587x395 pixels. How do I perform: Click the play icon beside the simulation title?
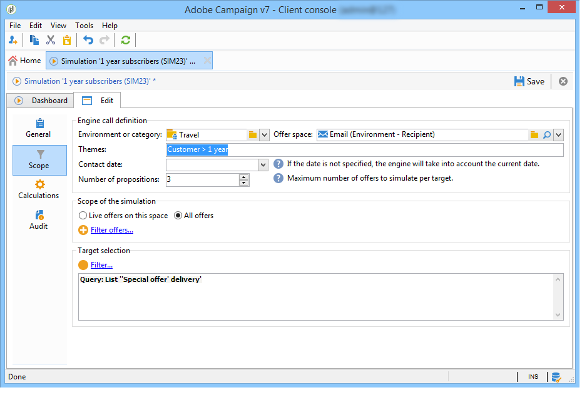coord(17,81)
